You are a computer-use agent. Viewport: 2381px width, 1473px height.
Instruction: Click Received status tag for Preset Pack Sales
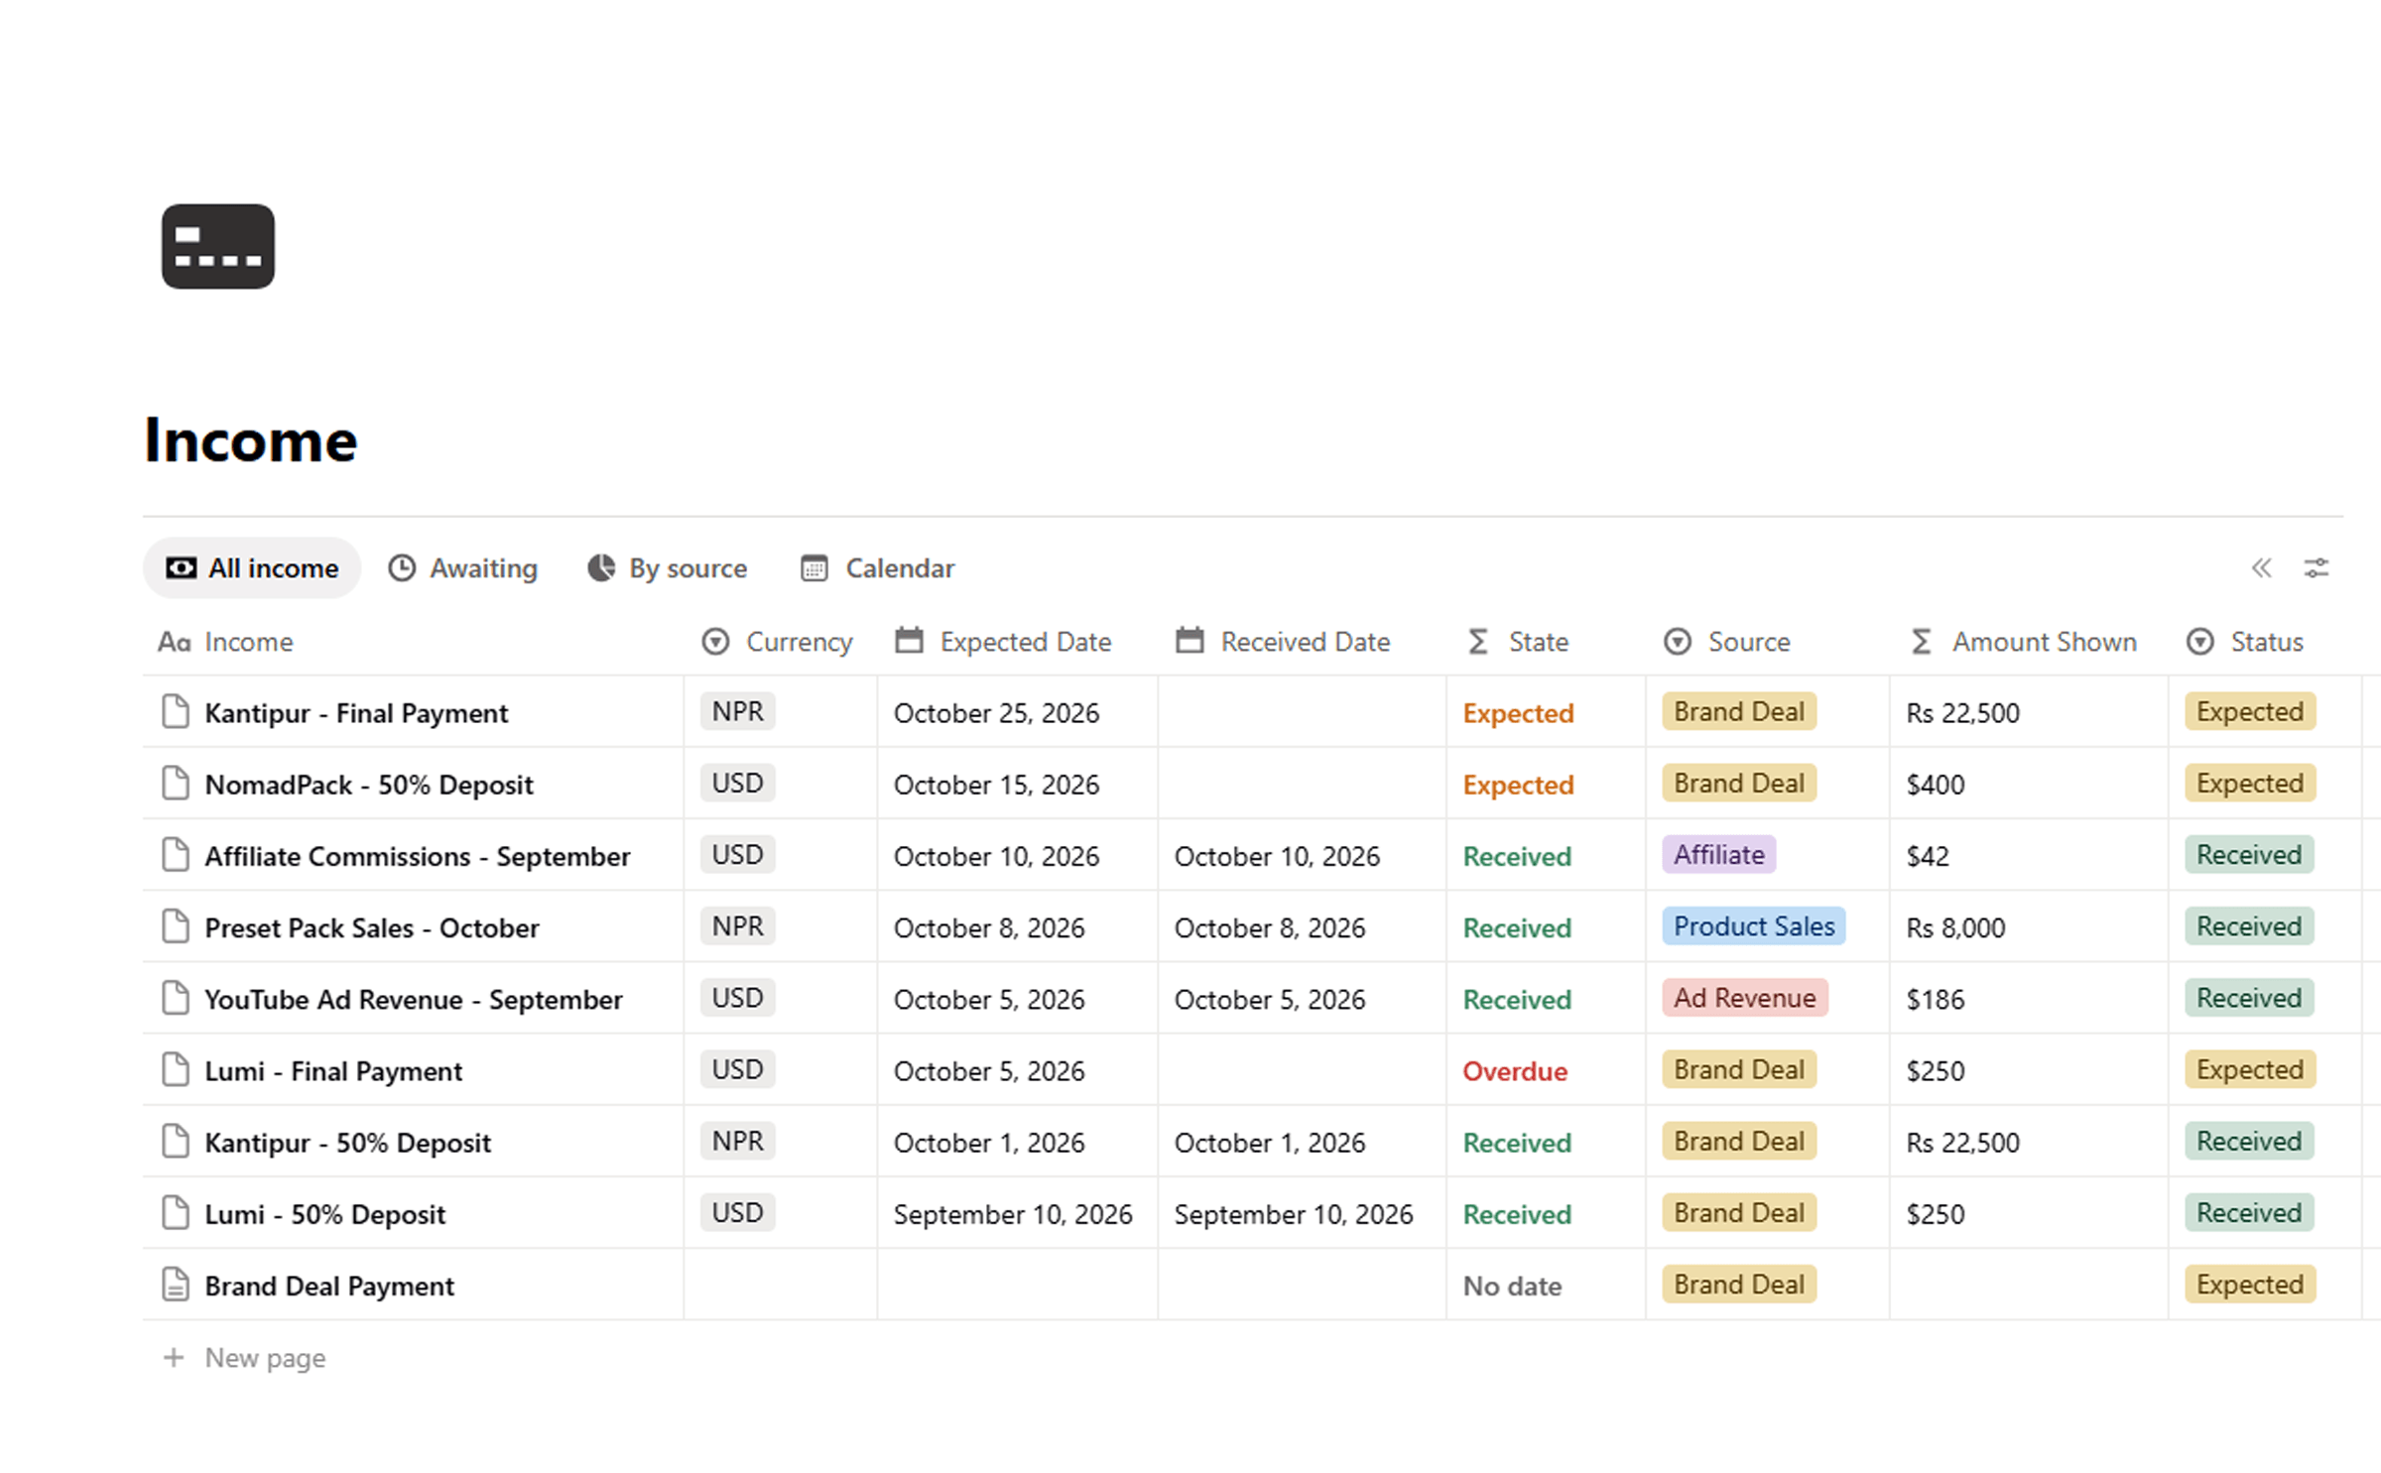pyautogui.click(x=2249, y=925)
